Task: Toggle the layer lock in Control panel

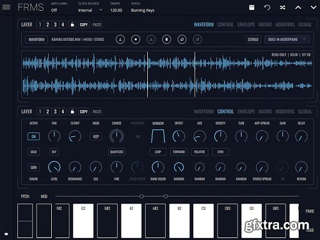Action: click(x=72, y=111)
